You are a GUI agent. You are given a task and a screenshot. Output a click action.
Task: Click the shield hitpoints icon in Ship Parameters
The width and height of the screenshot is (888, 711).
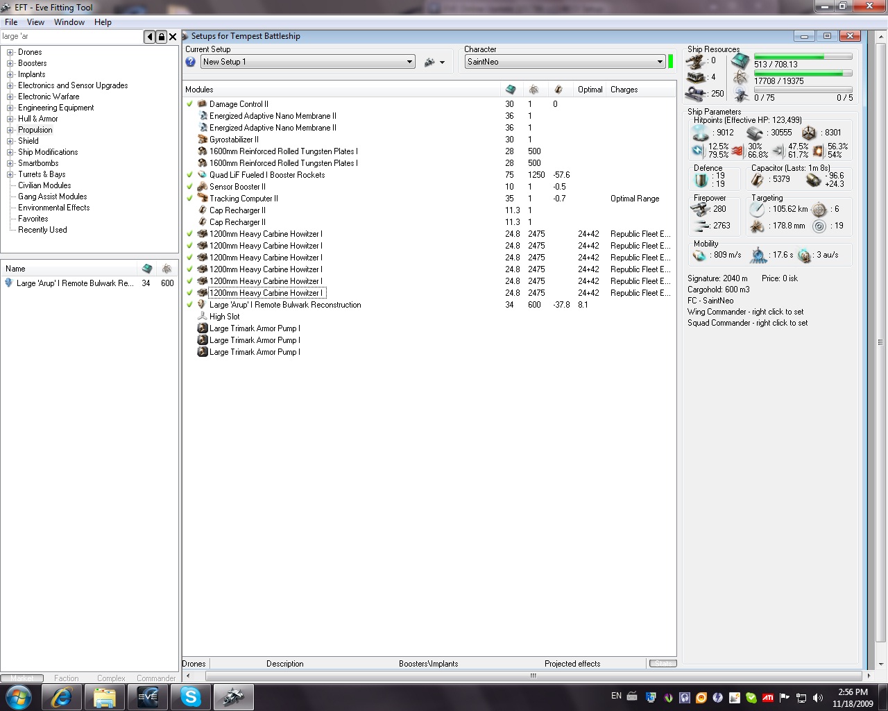click(701, 133)
